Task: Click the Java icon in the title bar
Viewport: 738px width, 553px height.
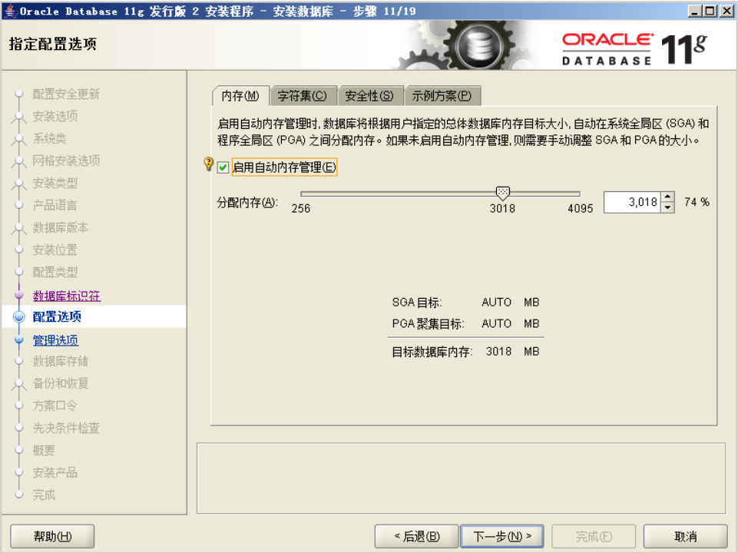Action: click(x=9, y=10)
